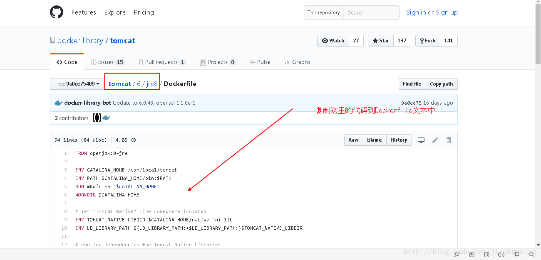Open the Pull requests tab
The height and width of the screenshot is (260, 541).
[x=162, y=62]
